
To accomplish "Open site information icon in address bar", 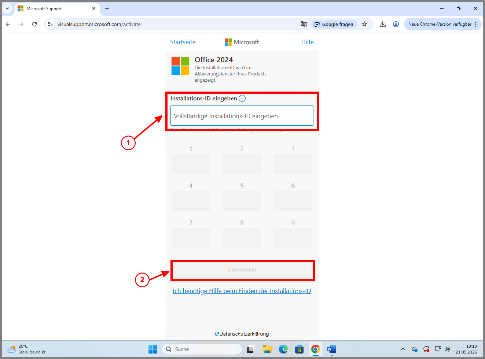I will [x=50, y=24].
